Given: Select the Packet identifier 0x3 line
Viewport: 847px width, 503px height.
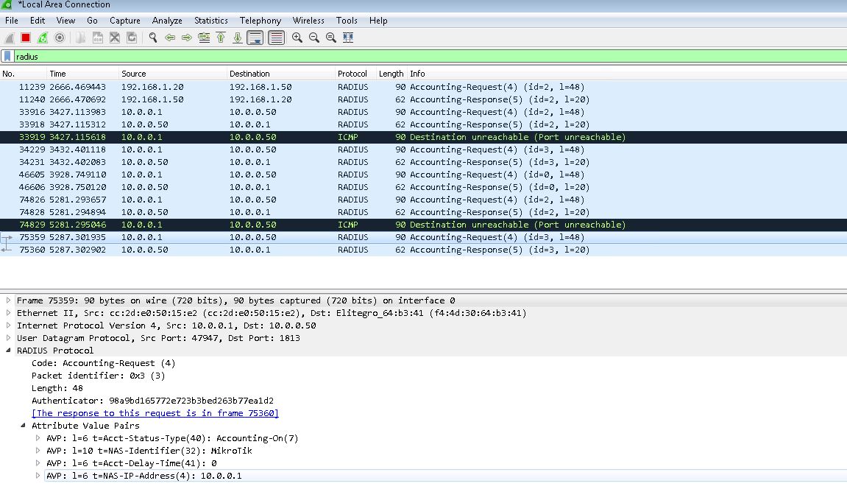Looking at the screenshot, I should (98, 376).
